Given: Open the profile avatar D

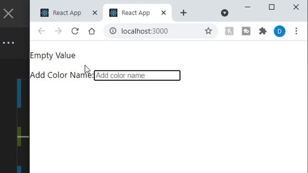Looking at the screenshot, I should [x=280, y=31].
